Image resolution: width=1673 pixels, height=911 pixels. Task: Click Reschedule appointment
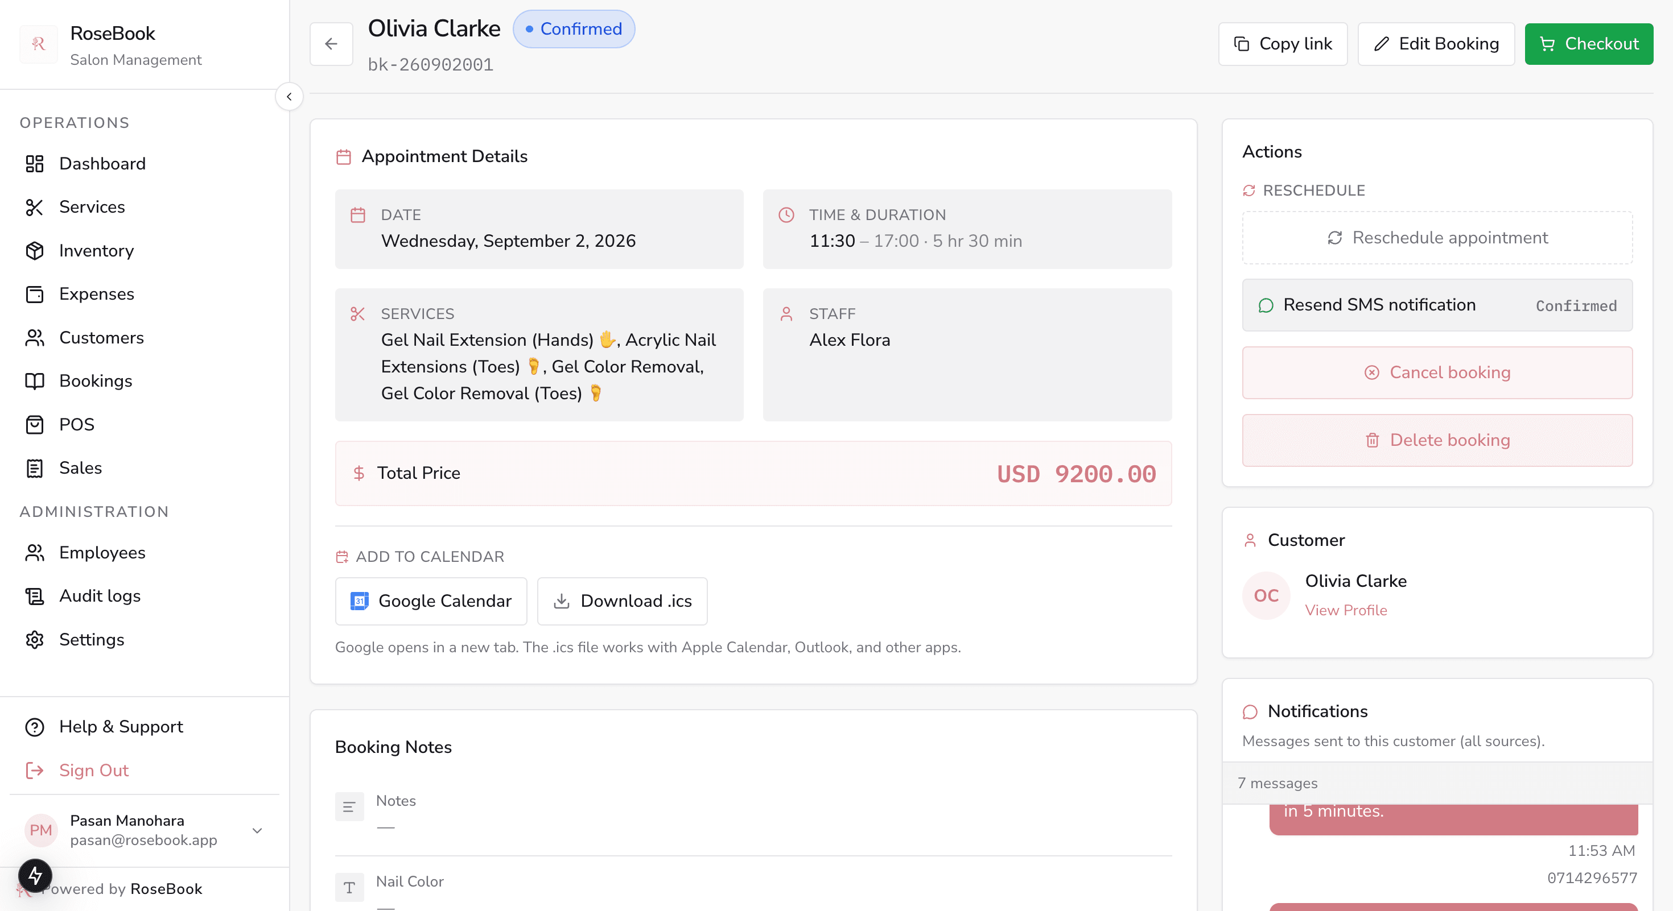coord(1437,238)
